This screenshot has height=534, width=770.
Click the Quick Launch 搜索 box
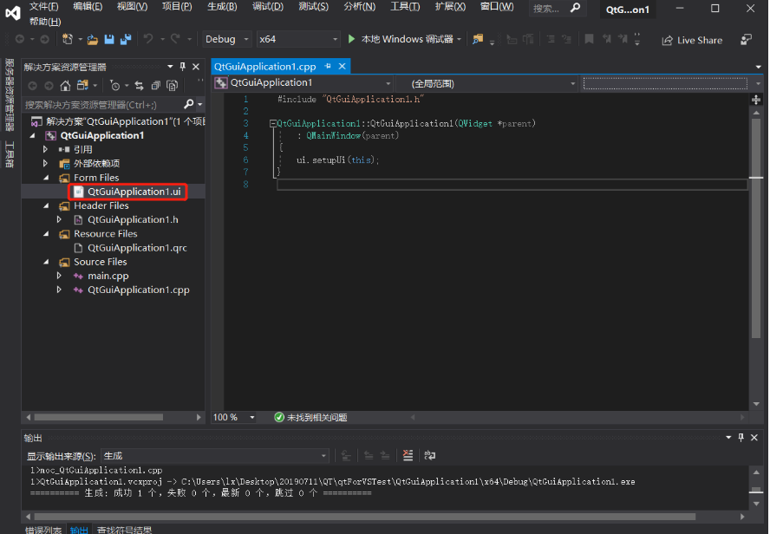[x=557, y=9]
